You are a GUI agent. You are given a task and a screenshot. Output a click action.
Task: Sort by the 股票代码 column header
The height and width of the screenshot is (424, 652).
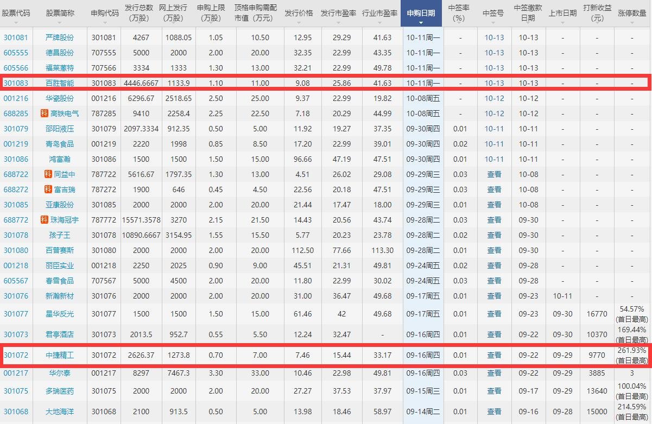coord(16,13)
